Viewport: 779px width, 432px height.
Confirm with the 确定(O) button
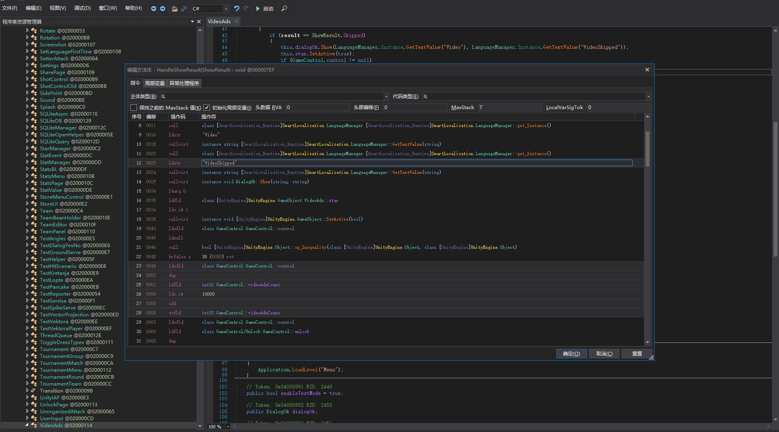point(572,353)
